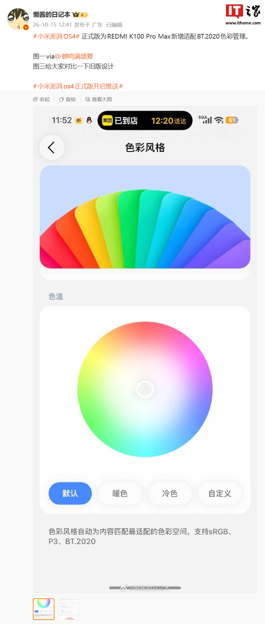Open the poster's cartoon avatar
This screenshot has height=624, width=265.
(18, 19)
